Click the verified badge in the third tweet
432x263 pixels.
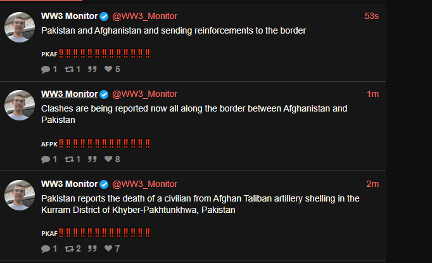(x=104, y=184)
